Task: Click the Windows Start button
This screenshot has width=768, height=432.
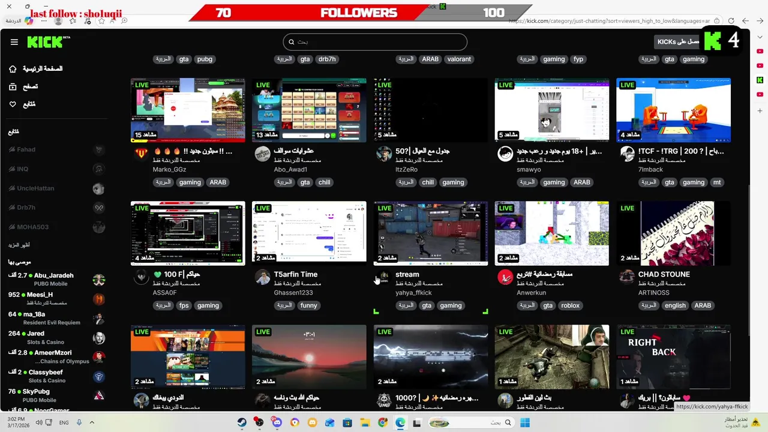Action: (525, 422)
